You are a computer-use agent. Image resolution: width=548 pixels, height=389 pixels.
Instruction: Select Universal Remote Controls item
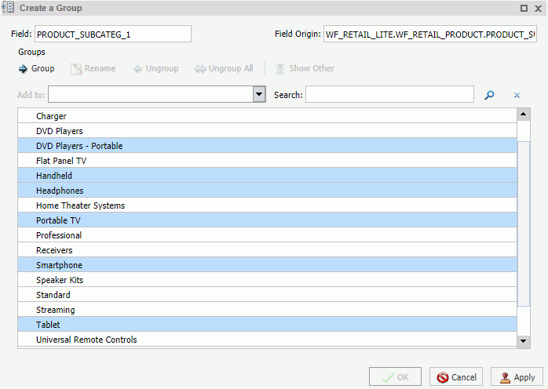pos(268,340)
